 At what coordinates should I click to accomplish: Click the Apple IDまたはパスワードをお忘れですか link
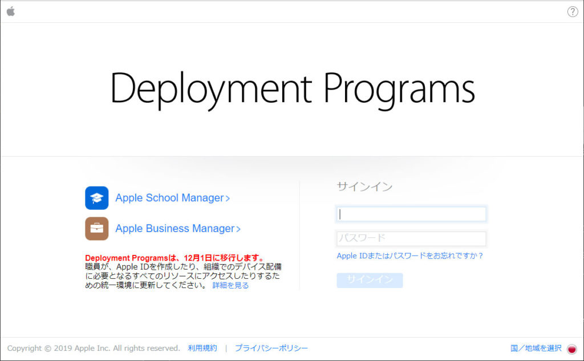[x=409, y=256]
